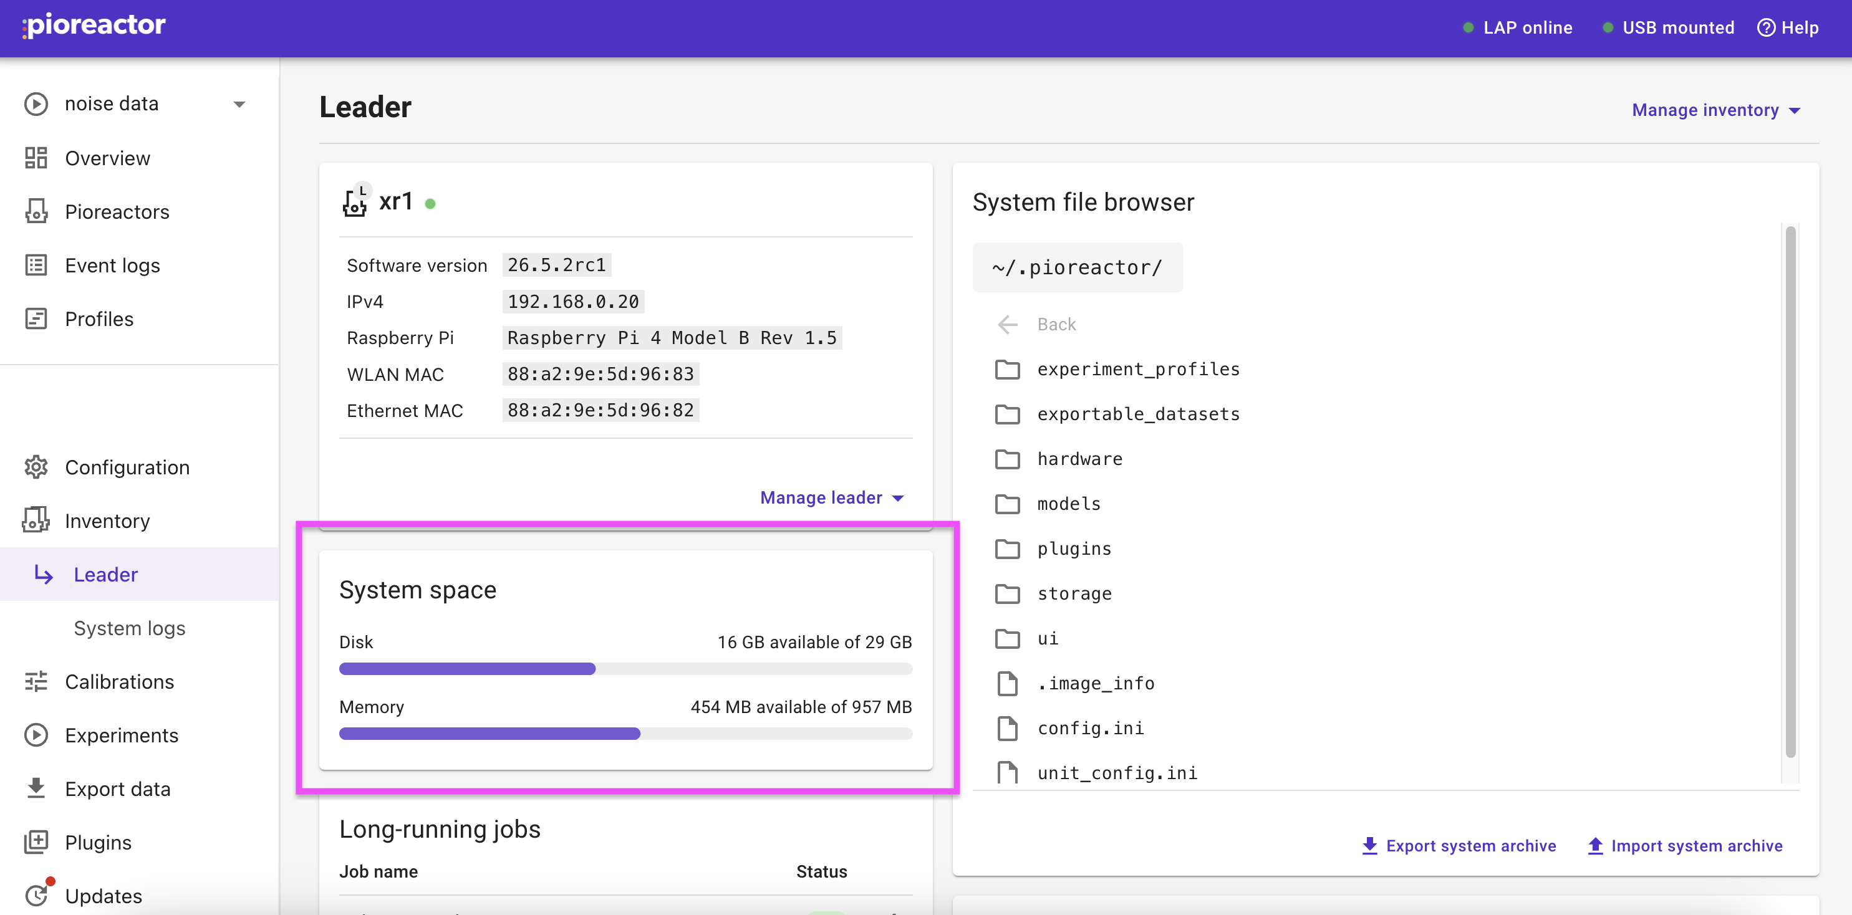The height and width of the screenshot is (915, 1852).
Task: Click the Configuration gear icon
Action: click(36, 467)
